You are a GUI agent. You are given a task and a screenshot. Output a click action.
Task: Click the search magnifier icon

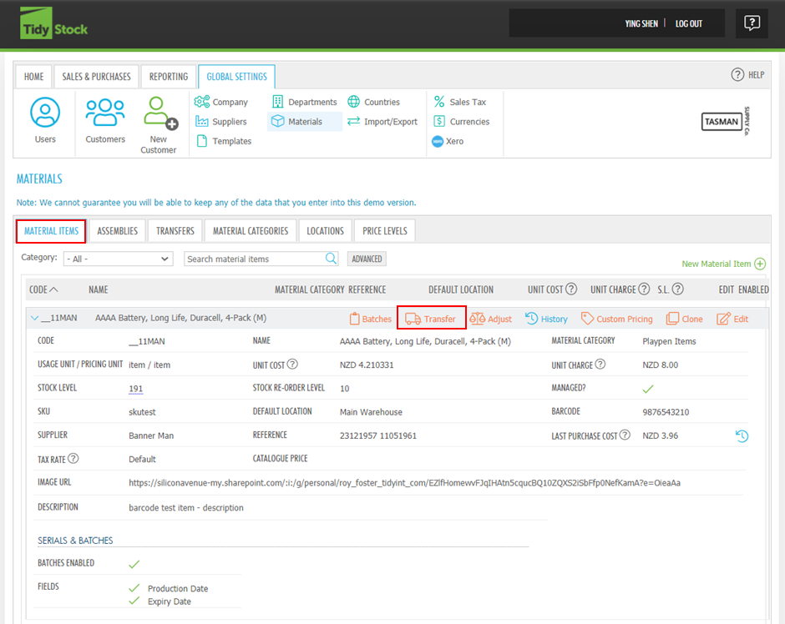pos(332,259)
